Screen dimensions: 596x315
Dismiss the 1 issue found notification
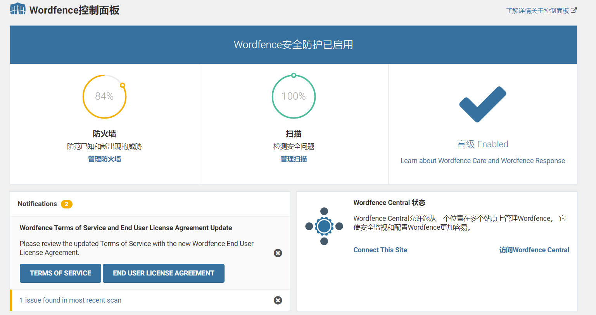pos(278,300)
